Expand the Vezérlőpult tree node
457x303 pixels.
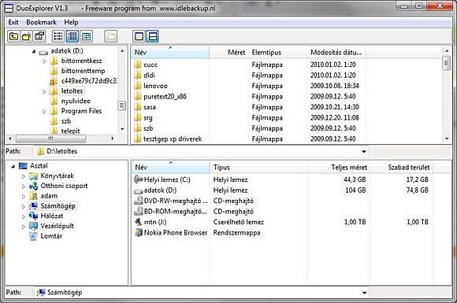coord(24,226)
